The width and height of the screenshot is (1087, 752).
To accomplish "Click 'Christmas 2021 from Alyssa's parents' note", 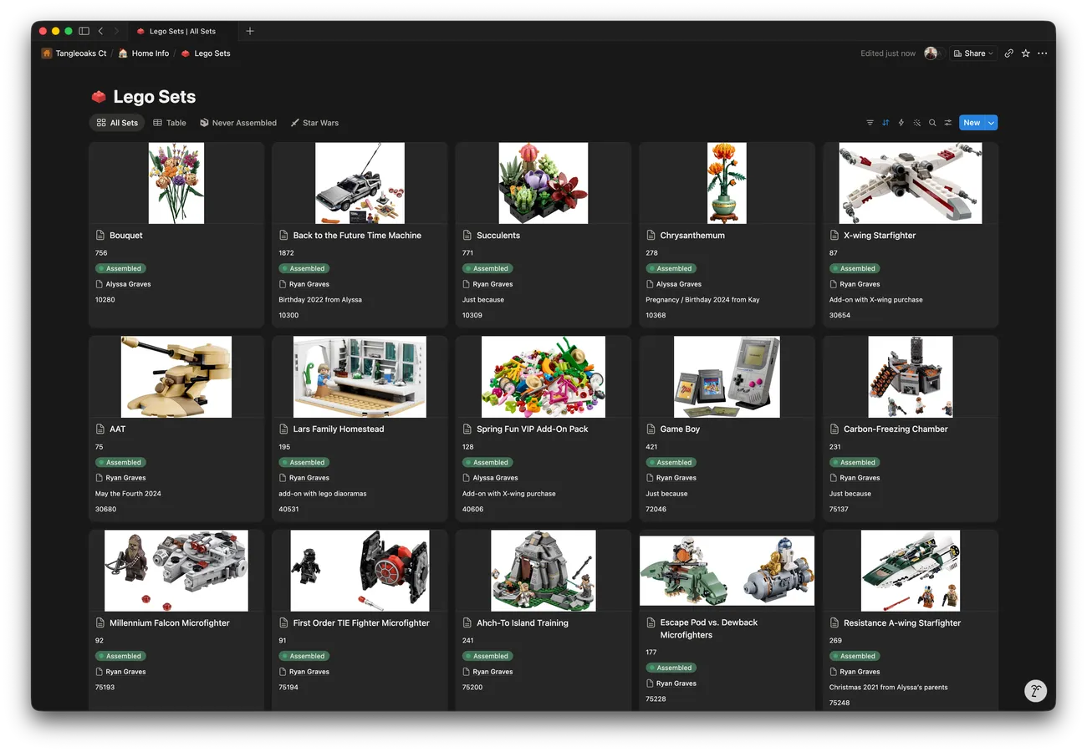I will click(889, 688).
